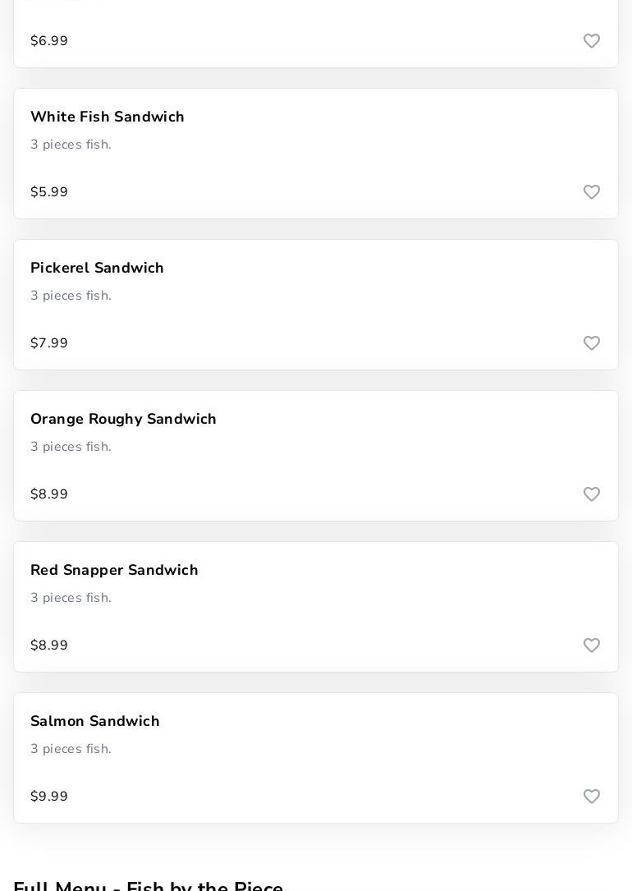Click the $5.99 White Fish price
632x891 pixels.
pos(49,192)
